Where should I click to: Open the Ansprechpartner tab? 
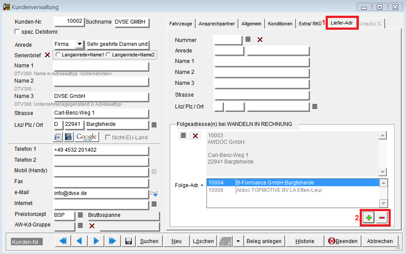click(x=217, y=24)
